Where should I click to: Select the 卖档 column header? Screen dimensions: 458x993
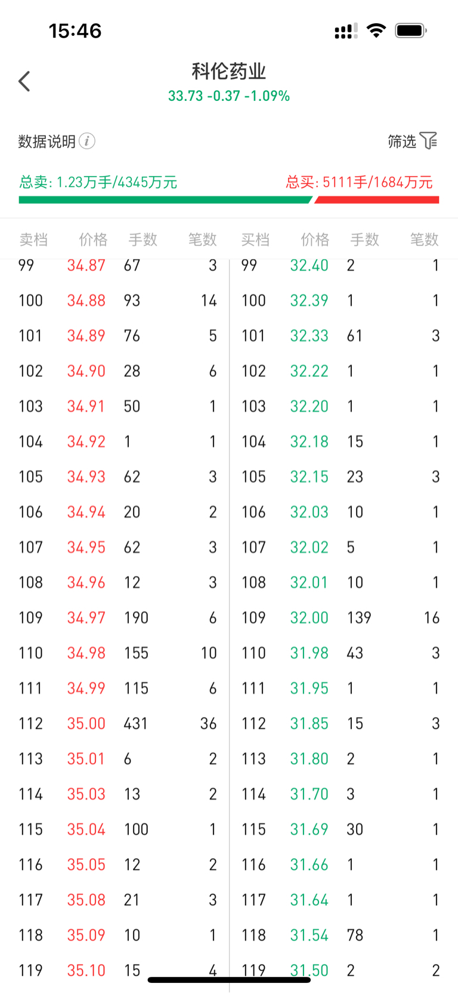tap(33, 239)
